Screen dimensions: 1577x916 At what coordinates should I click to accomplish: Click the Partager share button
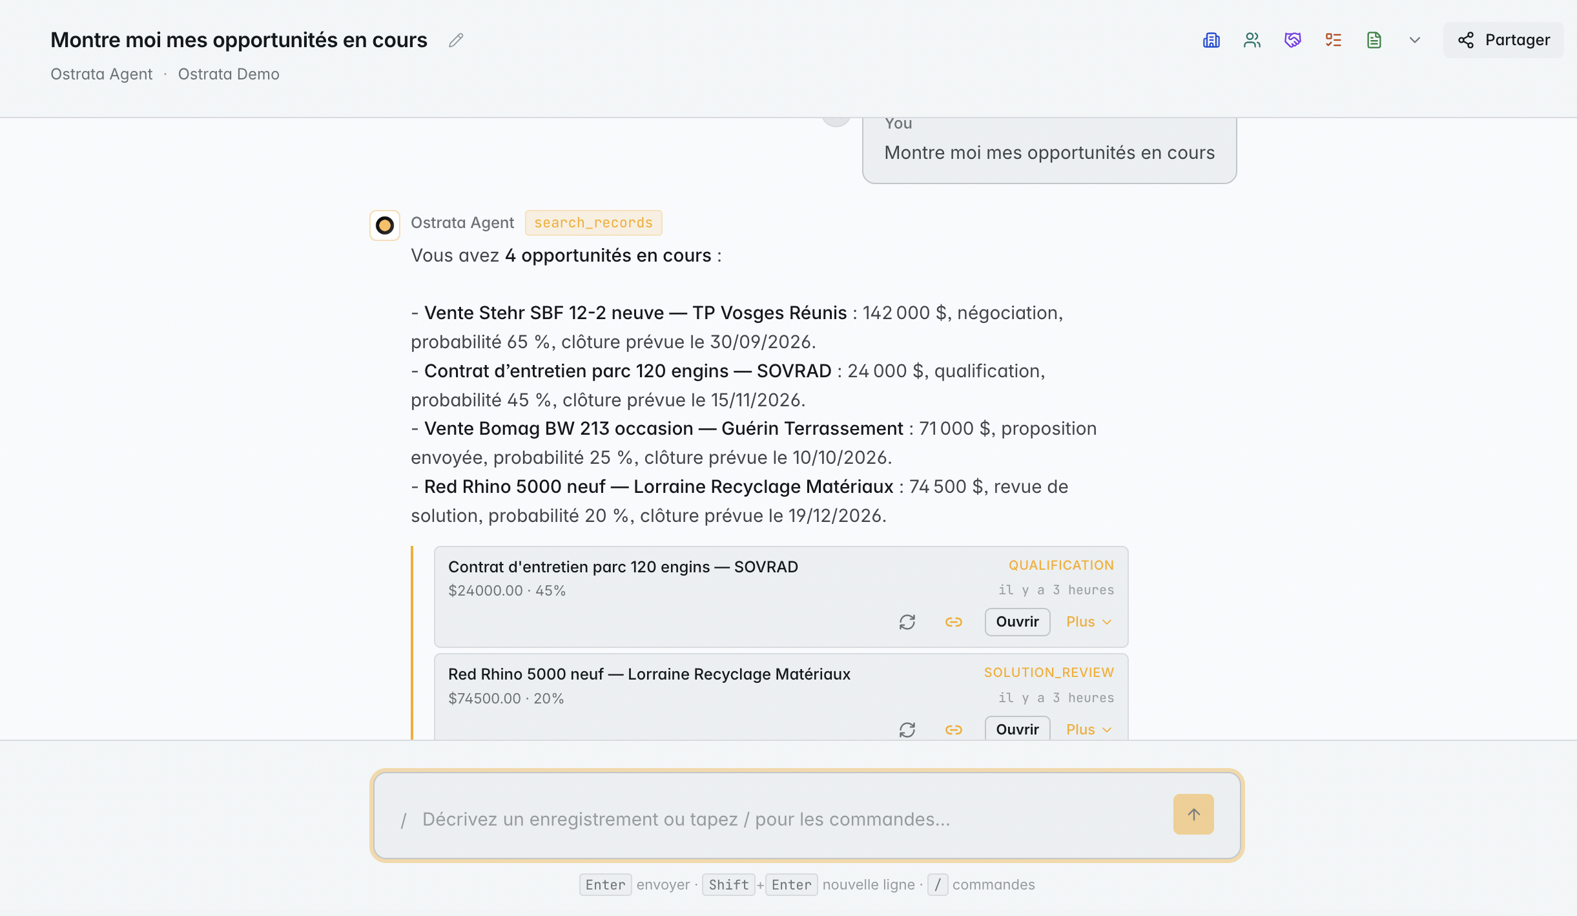point(1503,40)
